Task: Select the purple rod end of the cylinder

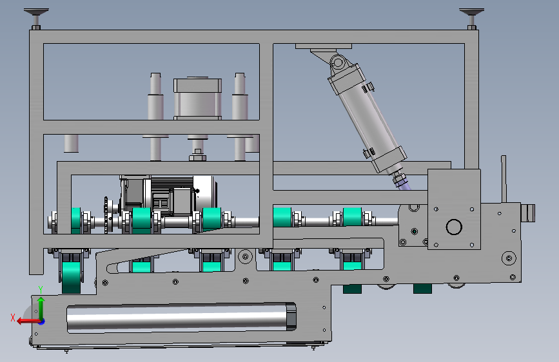Action: point(404,185)
